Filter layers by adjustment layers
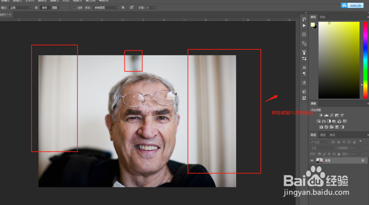This screenshot has width=369, height=205. [338, 142]
